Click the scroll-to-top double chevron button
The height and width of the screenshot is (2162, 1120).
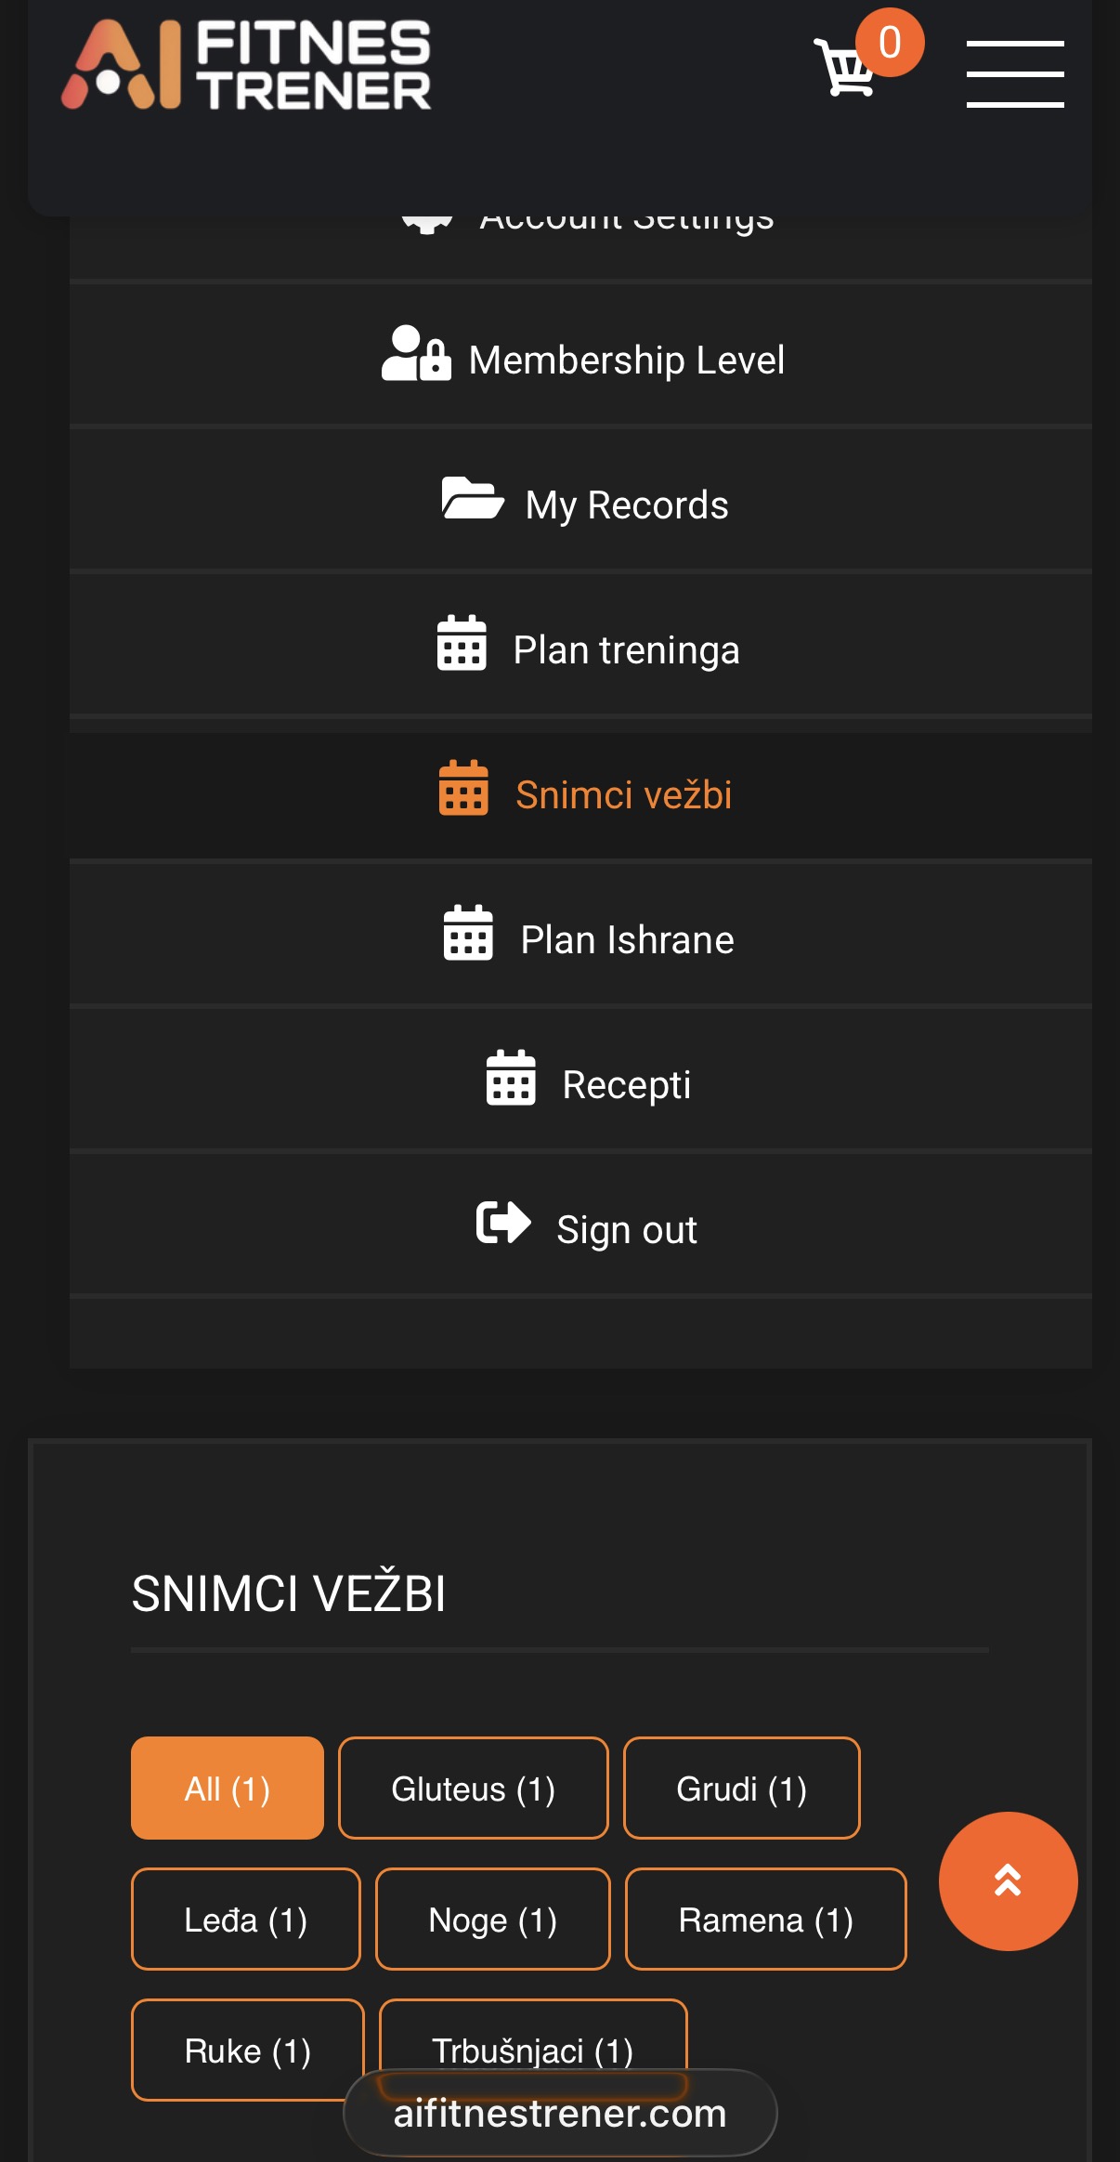(1008, 1880)
